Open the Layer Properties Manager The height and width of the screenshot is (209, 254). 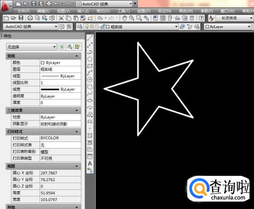(80, 26)
